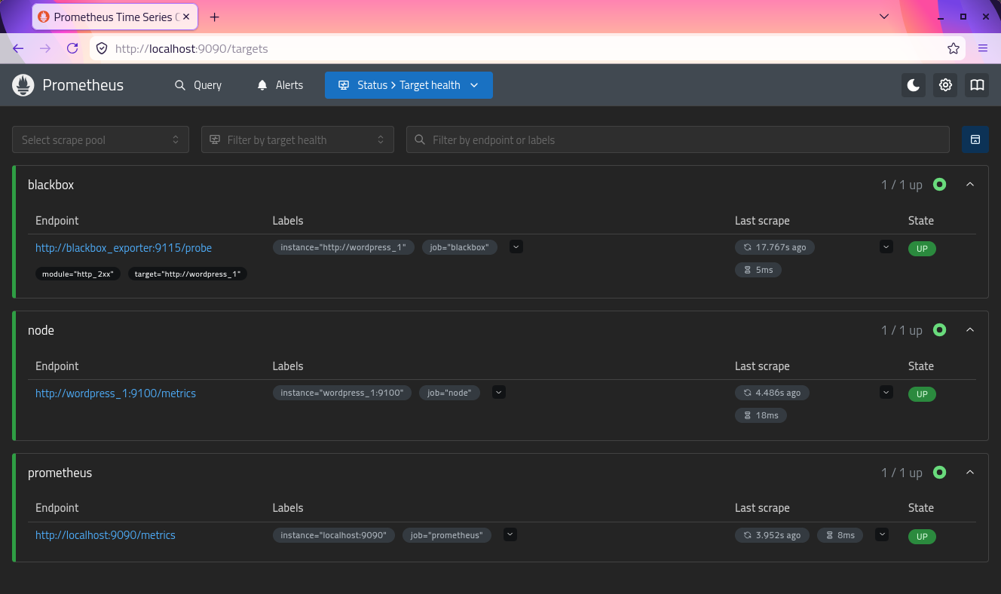Click the 8ms duration badge
The height and width of the screenshot is (594, 1001).
tap(840, 535)
